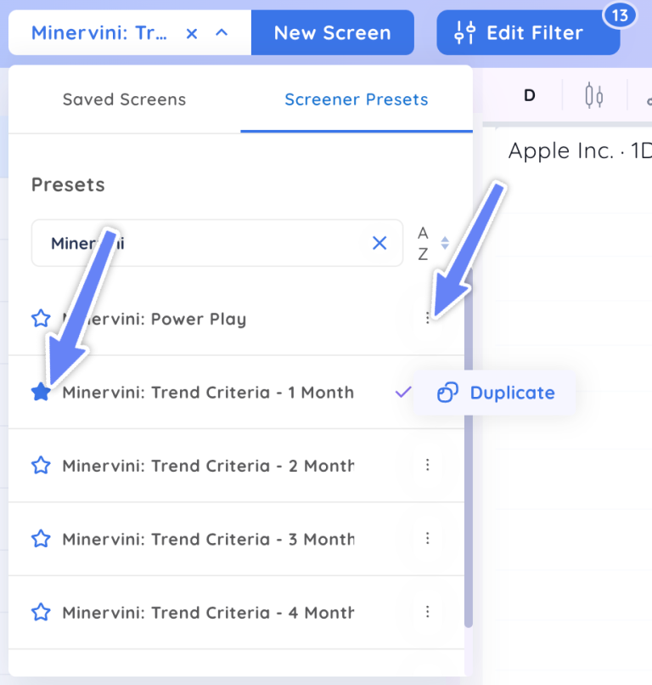The image size is (652, 685).
Task: Choose Duplicate from the preset menu
Action: [x=496, y=393]
